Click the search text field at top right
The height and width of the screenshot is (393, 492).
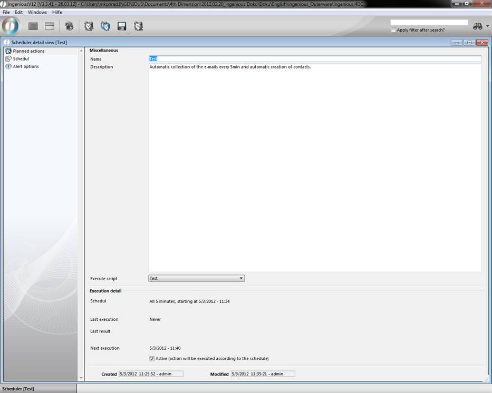coord(429,23)
